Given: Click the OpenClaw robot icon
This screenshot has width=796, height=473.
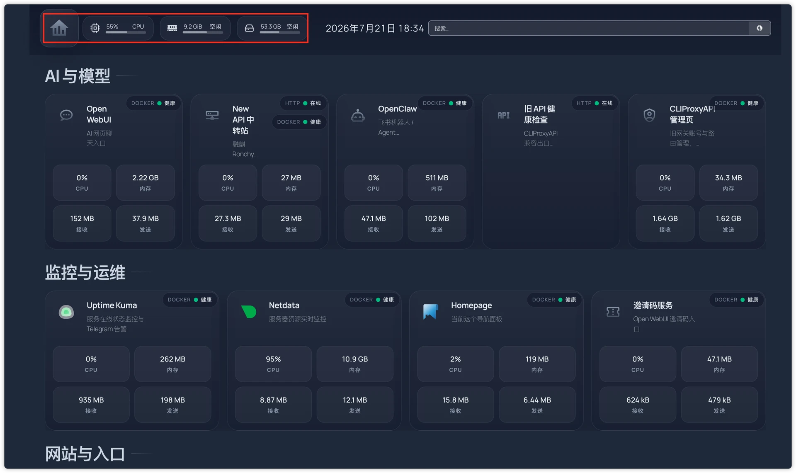Looking at the screenshot, I should tap(358, 115).
